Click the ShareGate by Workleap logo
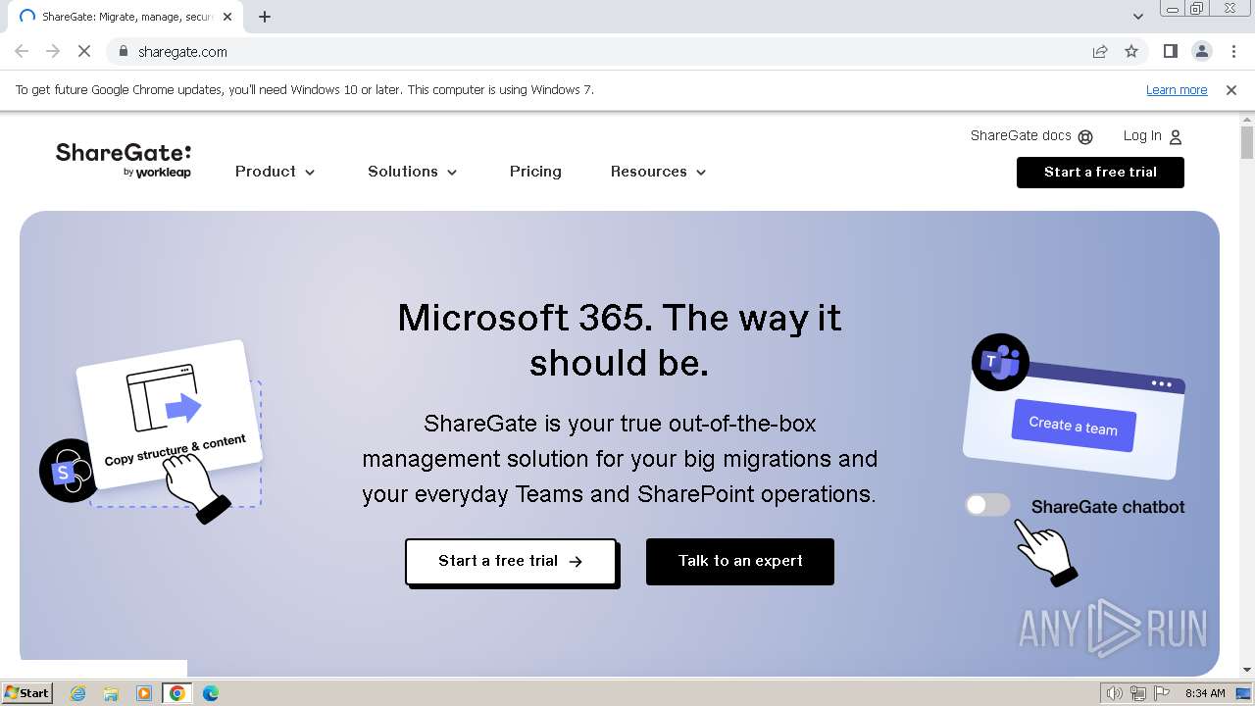1255x706 pixels. coord(124,160)
